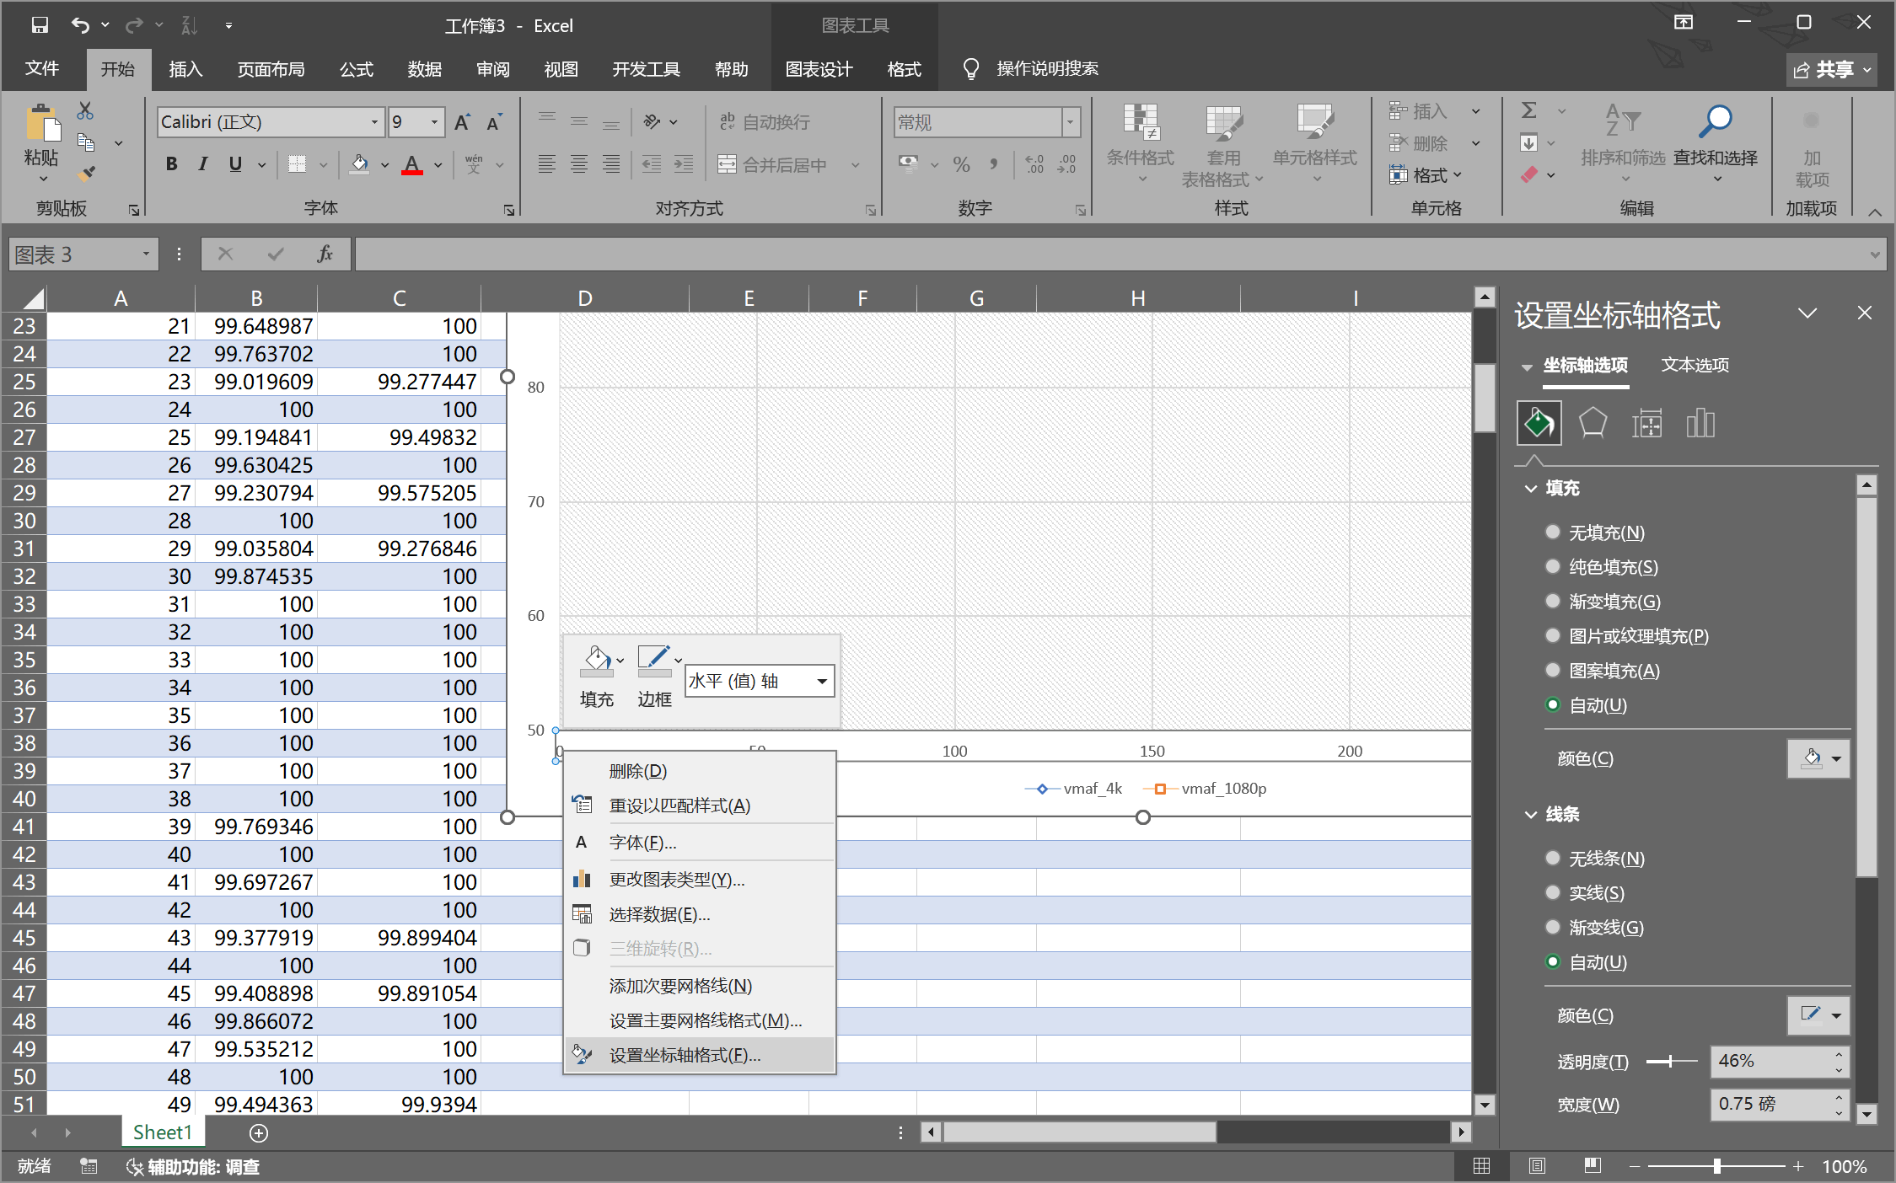The image size is (1896, 1183).
Task: Click the Format Painter brush icon
Action: [85, 174]
